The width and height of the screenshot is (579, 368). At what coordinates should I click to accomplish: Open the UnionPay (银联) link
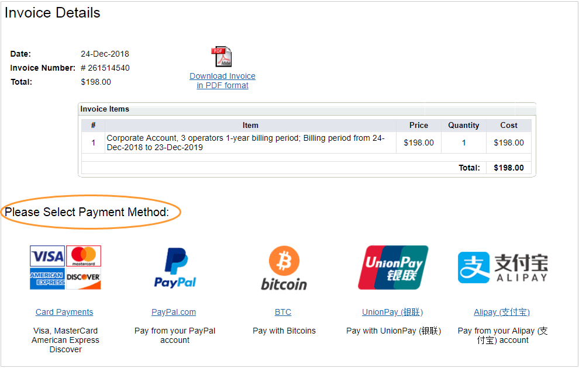[x=392, y=312]
